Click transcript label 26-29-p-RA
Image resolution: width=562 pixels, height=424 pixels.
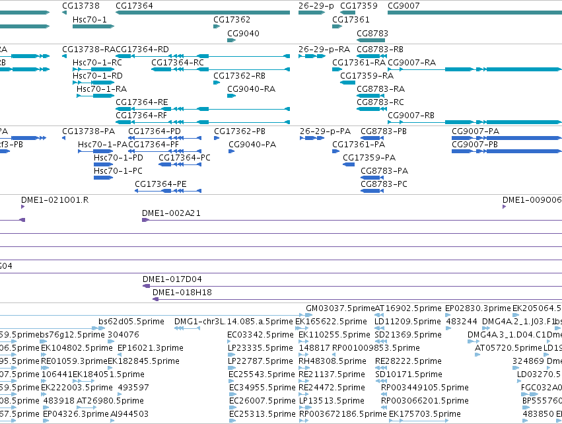click(324, 49)
